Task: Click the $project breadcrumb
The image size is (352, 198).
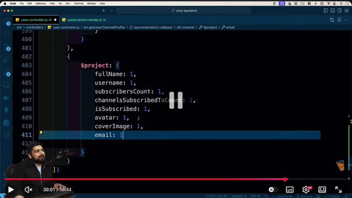Action: 210,27
